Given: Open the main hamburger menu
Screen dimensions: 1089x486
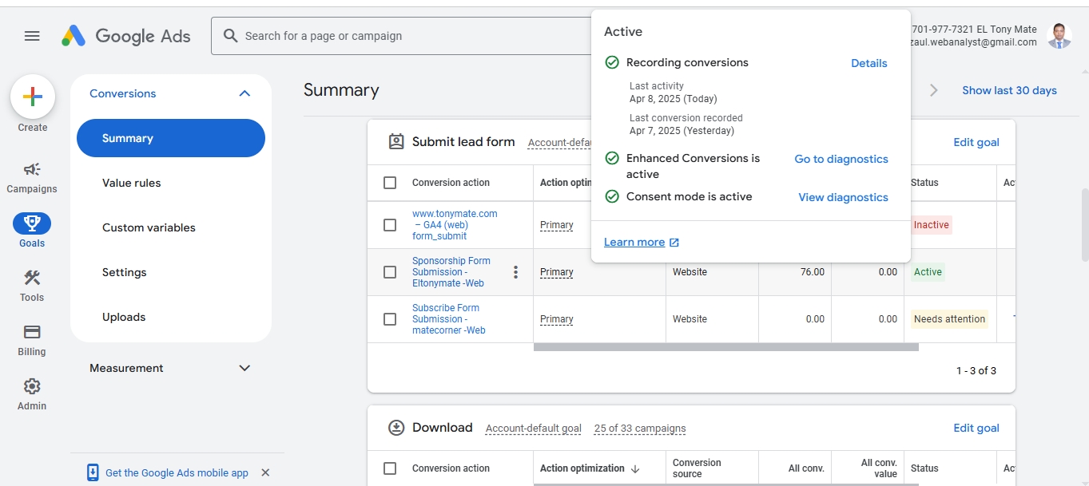Looking at the screenshot, I should coord(32,36).
